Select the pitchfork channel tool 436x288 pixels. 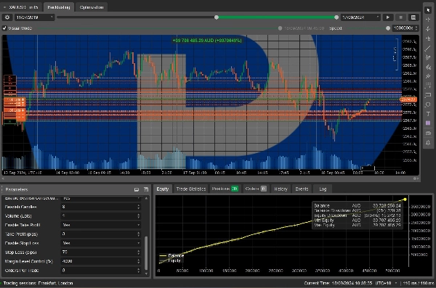coord(428,67)
